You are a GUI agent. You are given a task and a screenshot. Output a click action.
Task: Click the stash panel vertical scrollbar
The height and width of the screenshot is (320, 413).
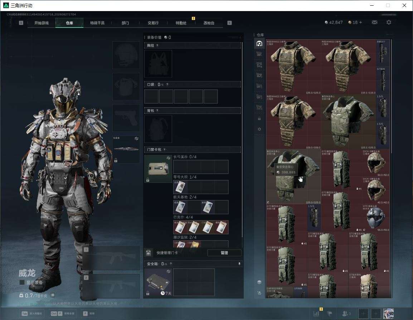point(392,96)
